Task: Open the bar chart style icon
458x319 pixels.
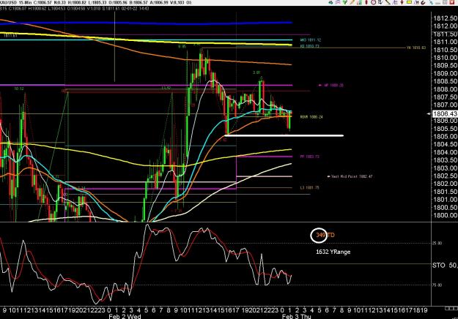Action: 359,2
